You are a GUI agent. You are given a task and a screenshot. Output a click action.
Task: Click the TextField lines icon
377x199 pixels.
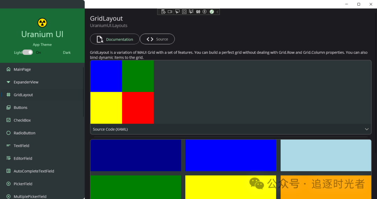coord(8,145)
